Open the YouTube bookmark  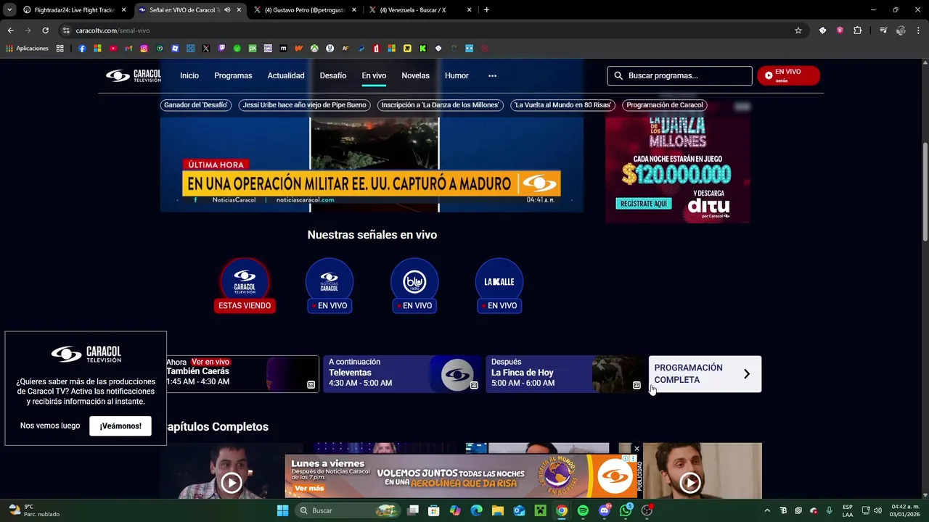[112, 49]
